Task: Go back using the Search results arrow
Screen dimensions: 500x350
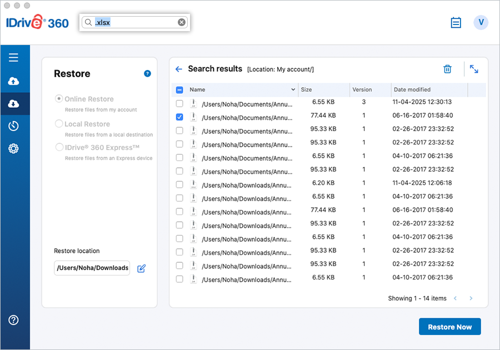Action: coord(179,69)
